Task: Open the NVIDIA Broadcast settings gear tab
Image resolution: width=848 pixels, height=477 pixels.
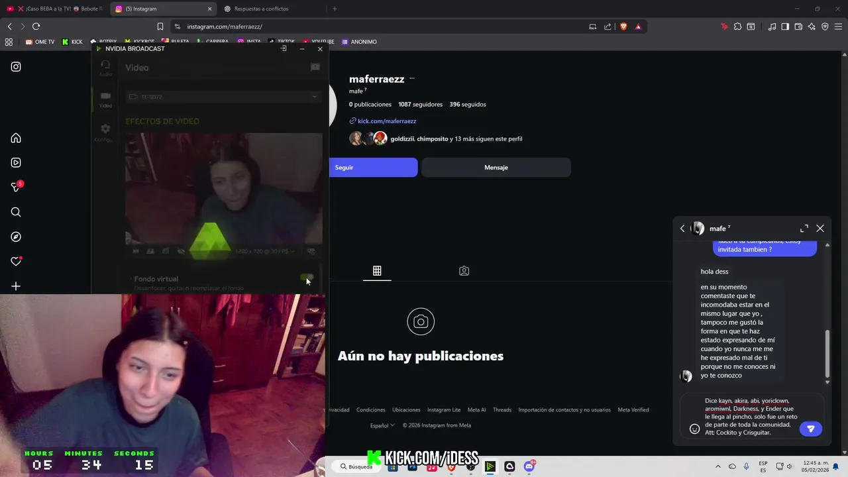Action: 105,132
